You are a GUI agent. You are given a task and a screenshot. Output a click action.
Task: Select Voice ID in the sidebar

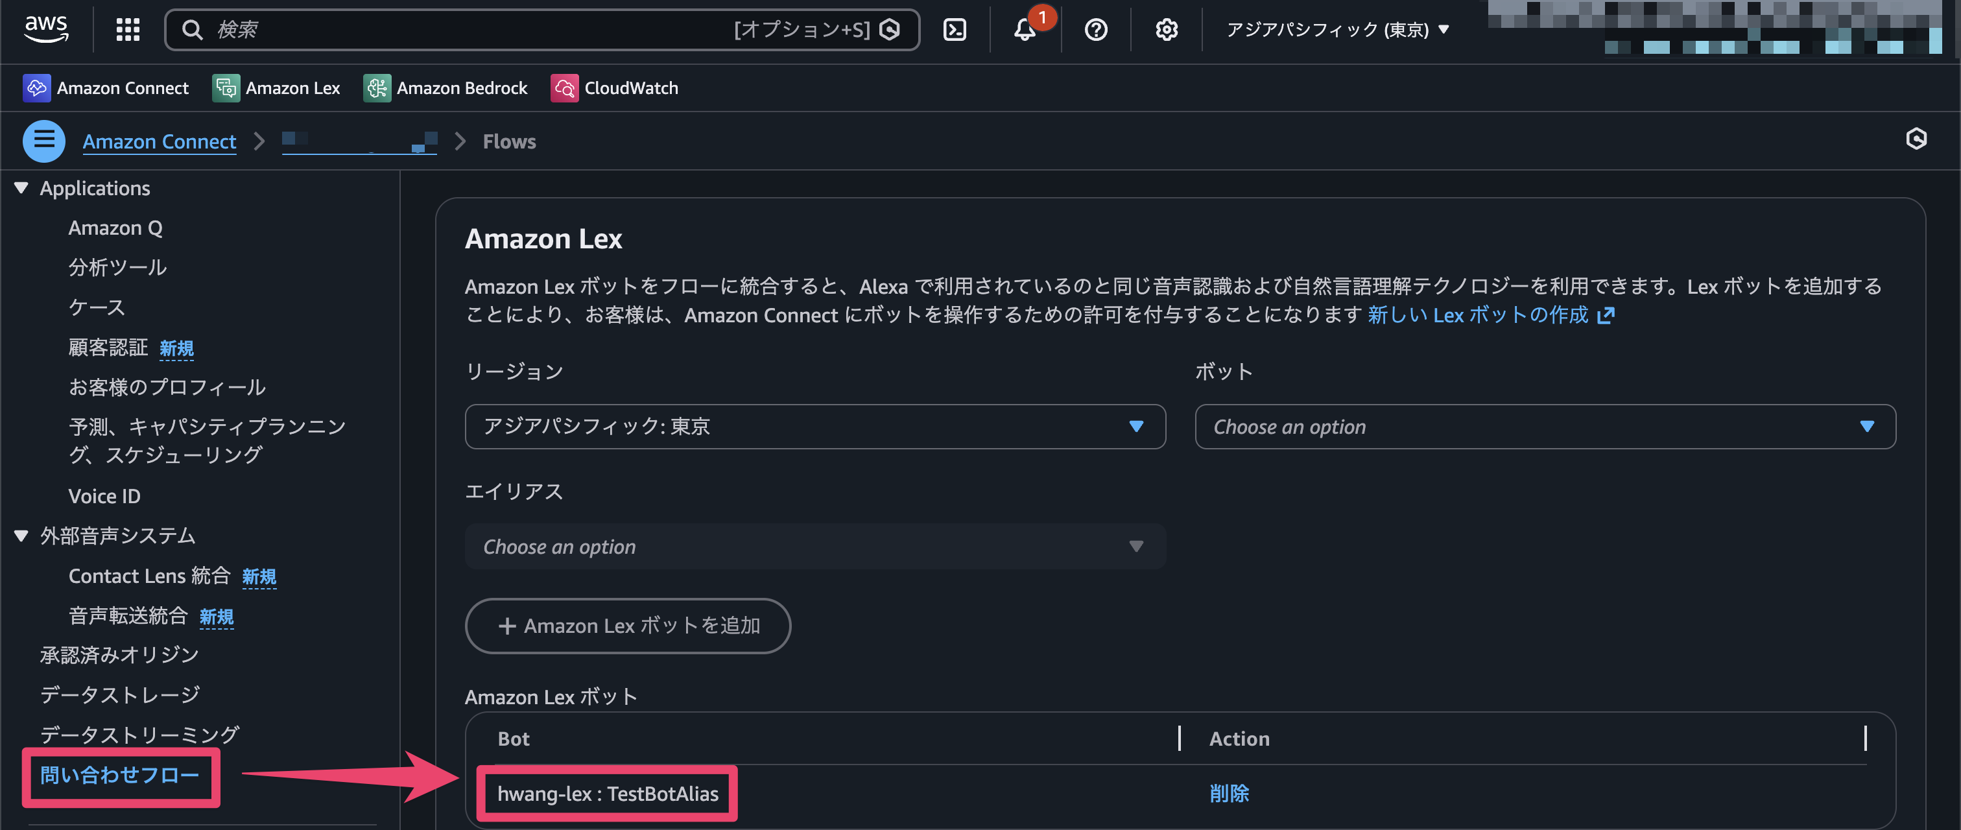point(104,495)
